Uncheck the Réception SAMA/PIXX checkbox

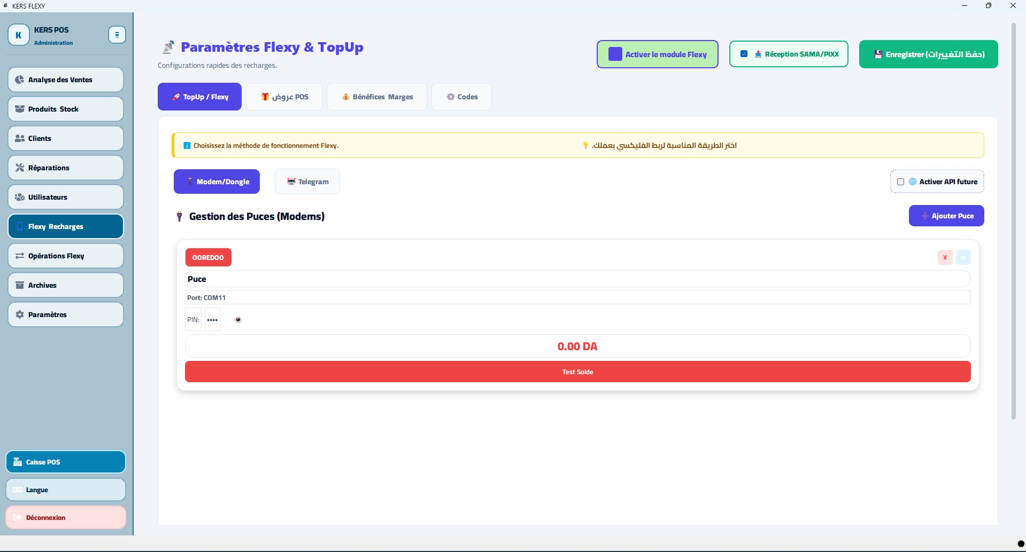pyautogui.click(x=744, y=54)
